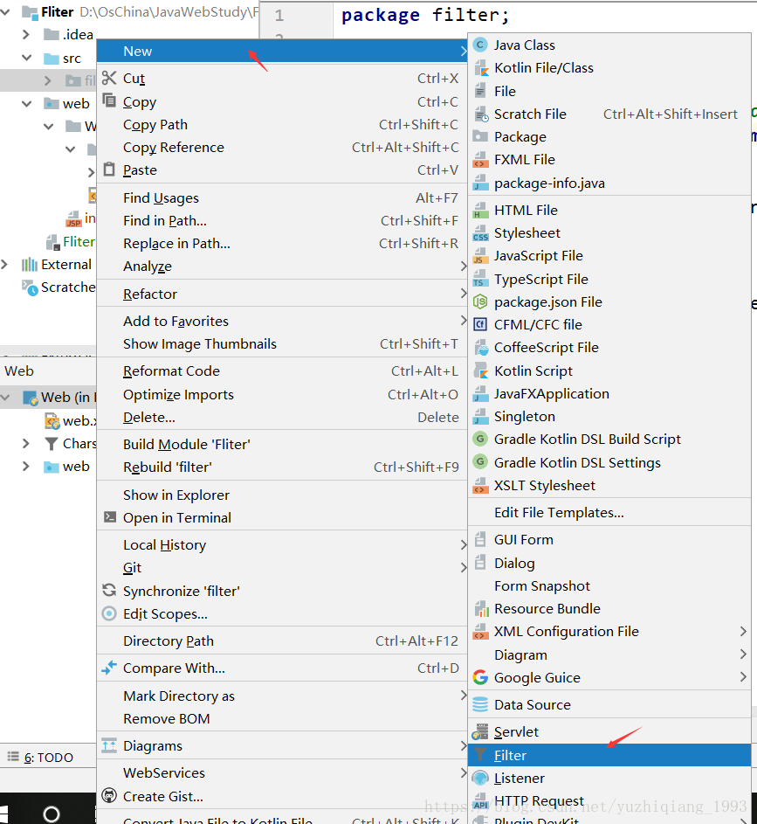Click the Data Source database icon
This screenshot has width=757, height=824.
pyautogui.click(x=480, y=705)
